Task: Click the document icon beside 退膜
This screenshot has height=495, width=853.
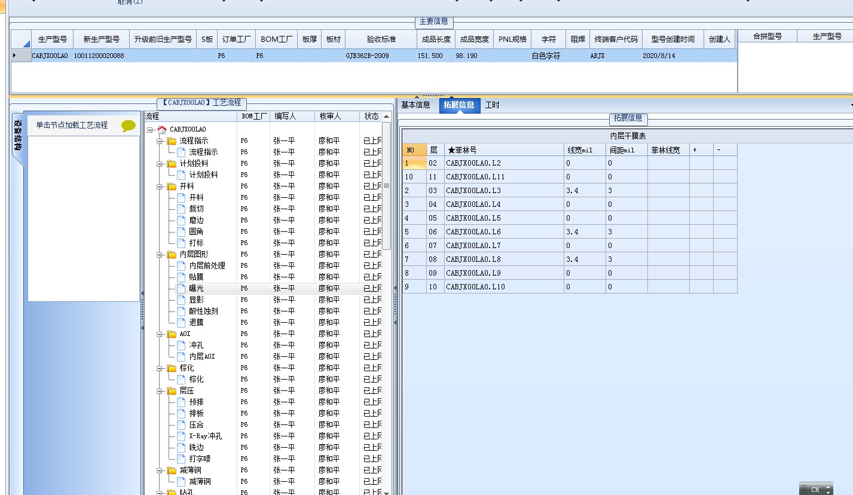Action: [x=181, y=322]
